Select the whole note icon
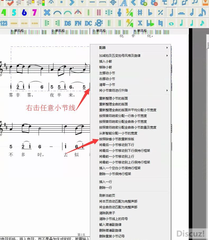209x240 pixels. tap(171, 24)
